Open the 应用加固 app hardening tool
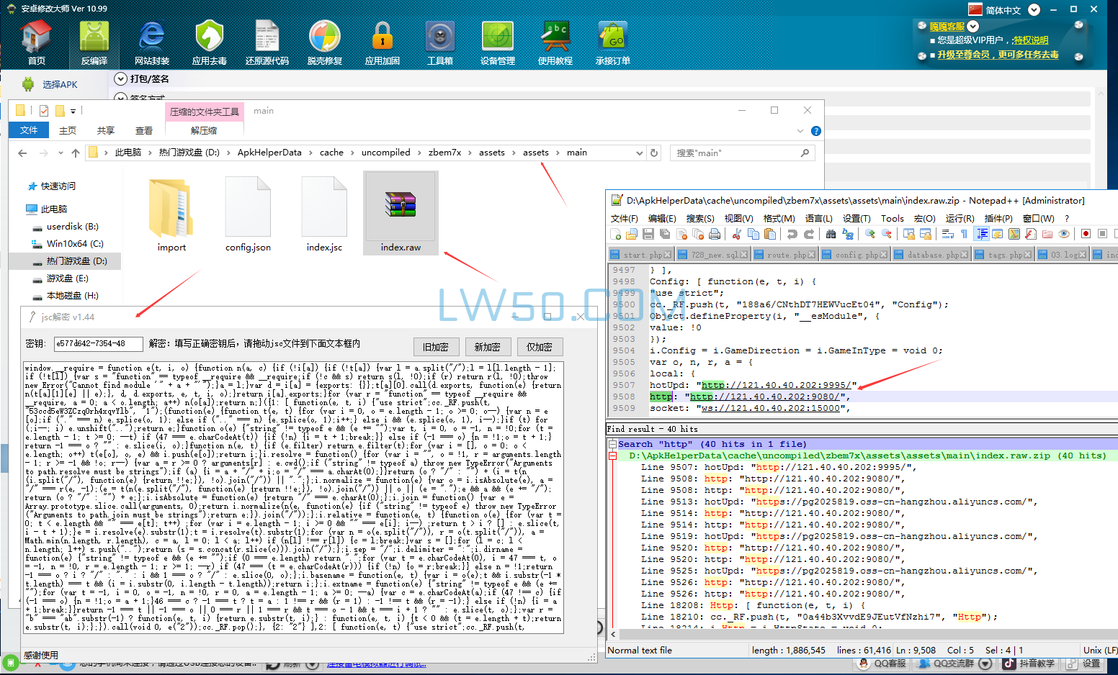Image resolution: width=1118 pixels, height=675 pixels. click(382, 41)
